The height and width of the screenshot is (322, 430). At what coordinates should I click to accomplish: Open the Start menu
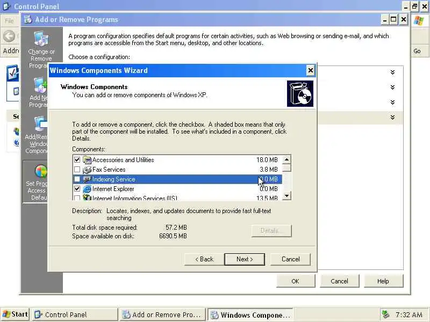click(x=16, y=314)
